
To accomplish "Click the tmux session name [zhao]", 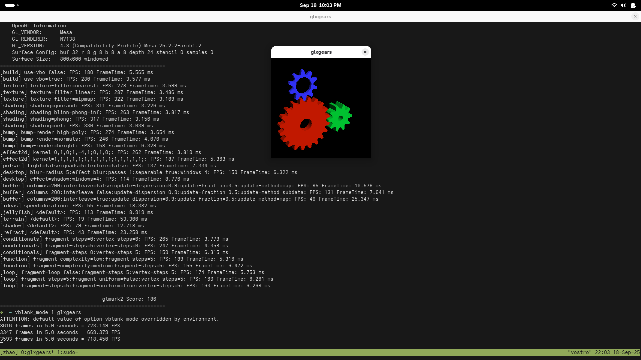I will (x=9, y=352).
